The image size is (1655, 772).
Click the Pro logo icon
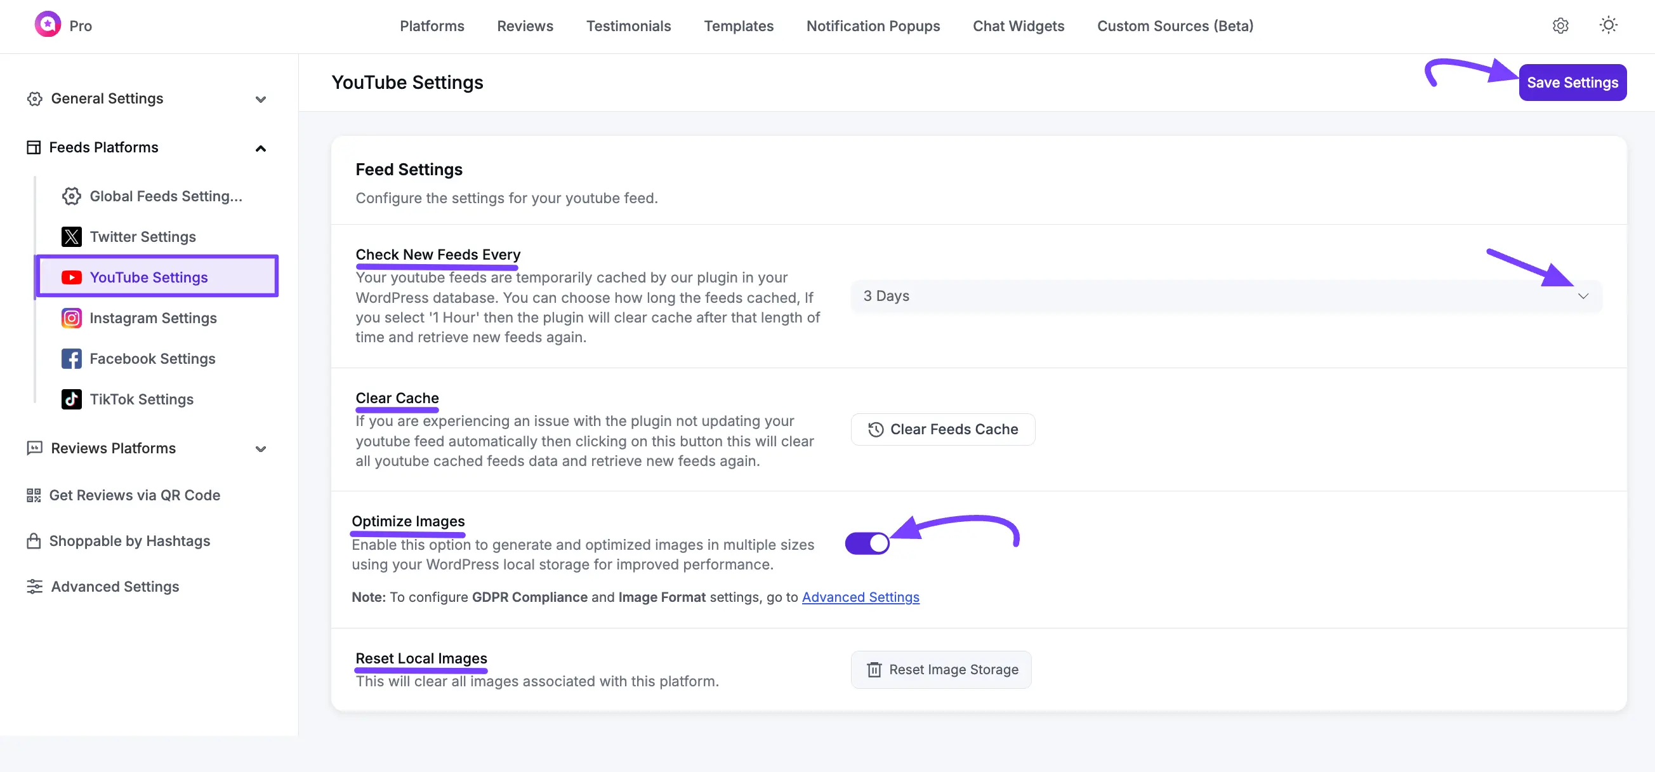[48, 25]
